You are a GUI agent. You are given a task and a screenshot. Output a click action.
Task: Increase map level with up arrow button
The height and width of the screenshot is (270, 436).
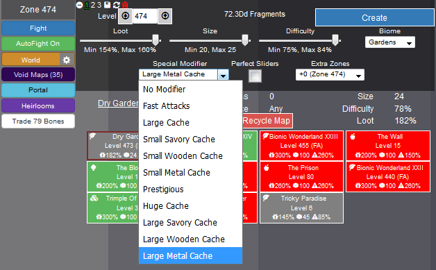point(165,16)
